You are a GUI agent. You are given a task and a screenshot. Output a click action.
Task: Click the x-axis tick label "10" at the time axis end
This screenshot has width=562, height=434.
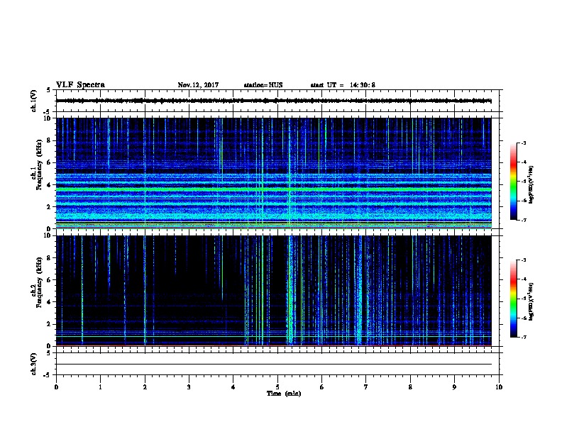[499, 386]
